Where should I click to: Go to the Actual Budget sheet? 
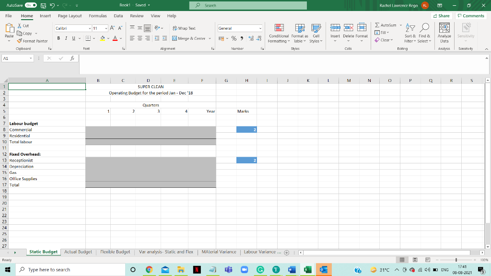pyautogui.click(x=78, y=252)
